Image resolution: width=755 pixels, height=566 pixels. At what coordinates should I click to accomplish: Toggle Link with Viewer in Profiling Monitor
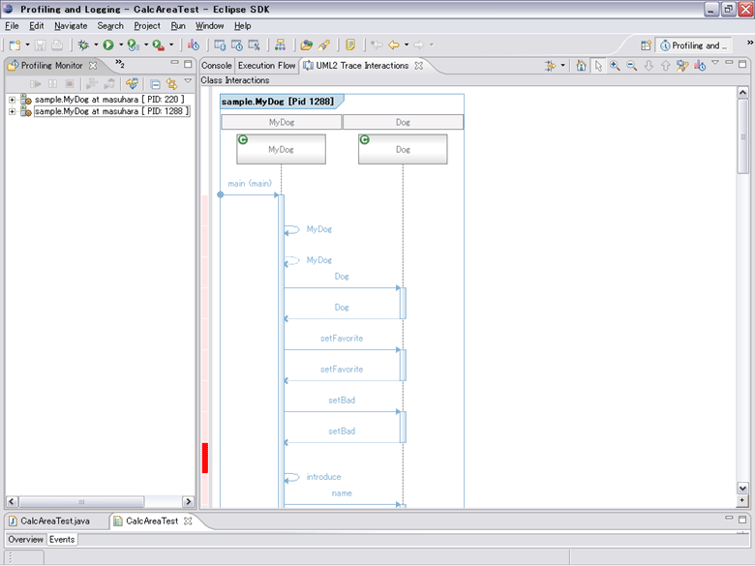pyautogui.click(x=171, y=84)
